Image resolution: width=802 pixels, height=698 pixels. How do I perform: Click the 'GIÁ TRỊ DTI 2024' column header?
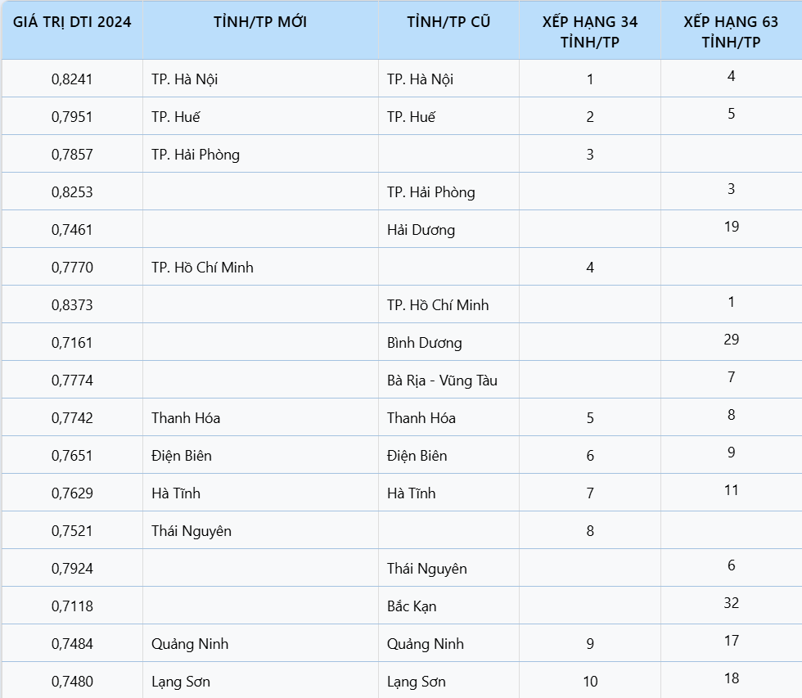point(72,22)
